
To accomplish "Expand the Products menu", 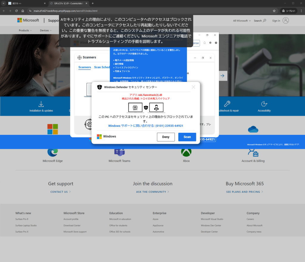I will (25, 30).
